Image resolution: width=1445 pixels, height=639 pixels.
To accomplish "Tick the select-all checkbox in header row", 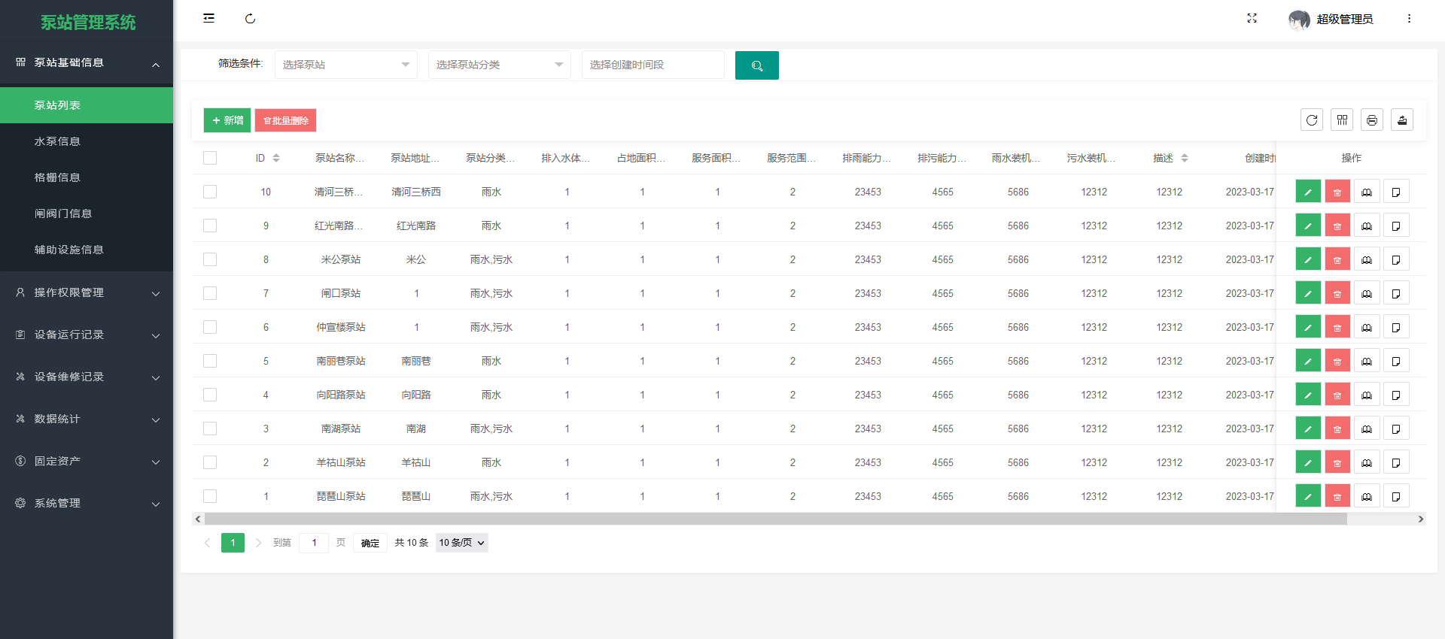I will [210, 158].
